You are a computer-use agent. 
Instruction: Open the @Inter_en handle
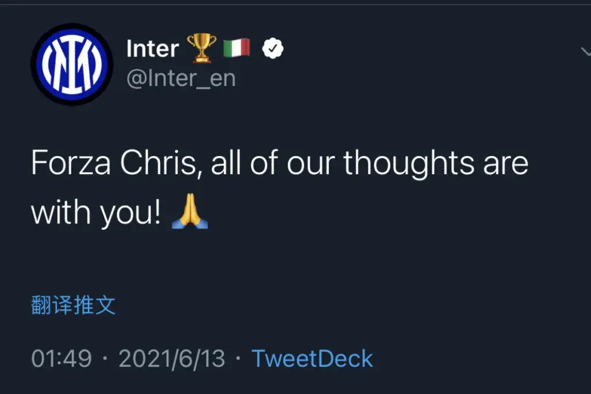[181, 78]
